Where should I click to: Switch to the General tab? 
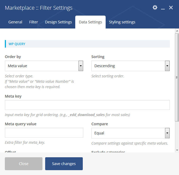[15, 22]
